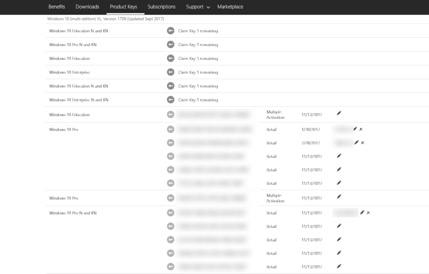The height and width of the screenshot is (274, 429).
Task: Click key icon for Education N and KN, 5 remaining
Action: click(171, 31)
